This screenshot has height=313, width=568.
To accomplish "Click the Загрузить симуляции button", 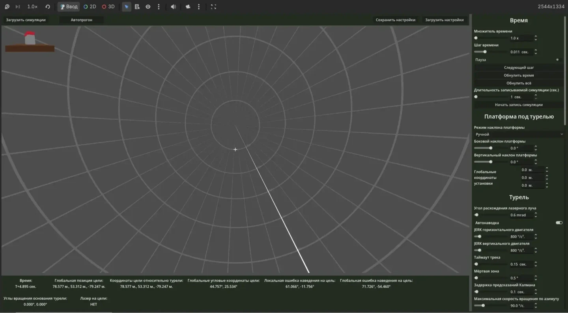I will pyautogui.click(x=26, y=20).
